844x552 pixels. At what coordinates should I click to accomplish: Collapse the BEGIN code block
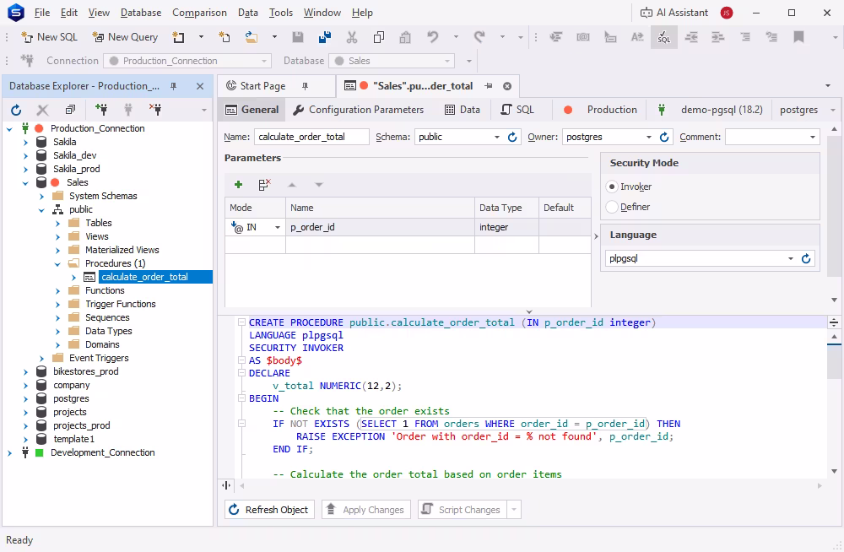[241, 398]
